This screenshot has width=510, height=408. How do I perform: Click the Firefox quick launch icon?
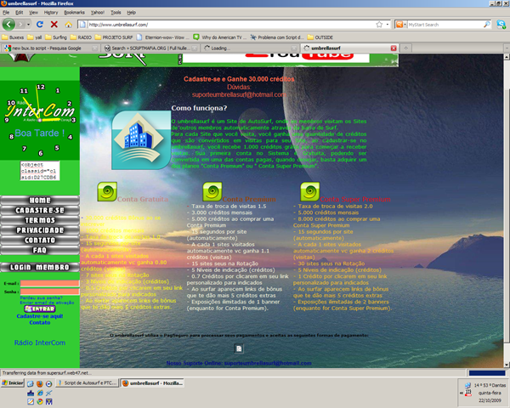tap(40, 384)
